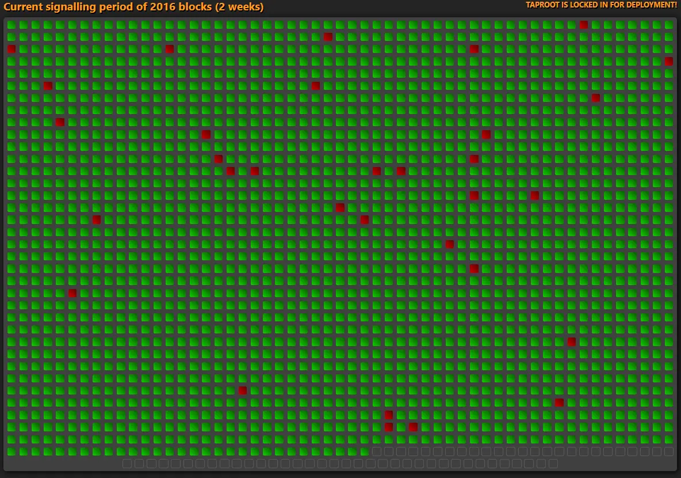The width and height of the screenshot is (681, 478).
Task: Click the last green block before the empty placeholders
Action: (x=365, y=452)
